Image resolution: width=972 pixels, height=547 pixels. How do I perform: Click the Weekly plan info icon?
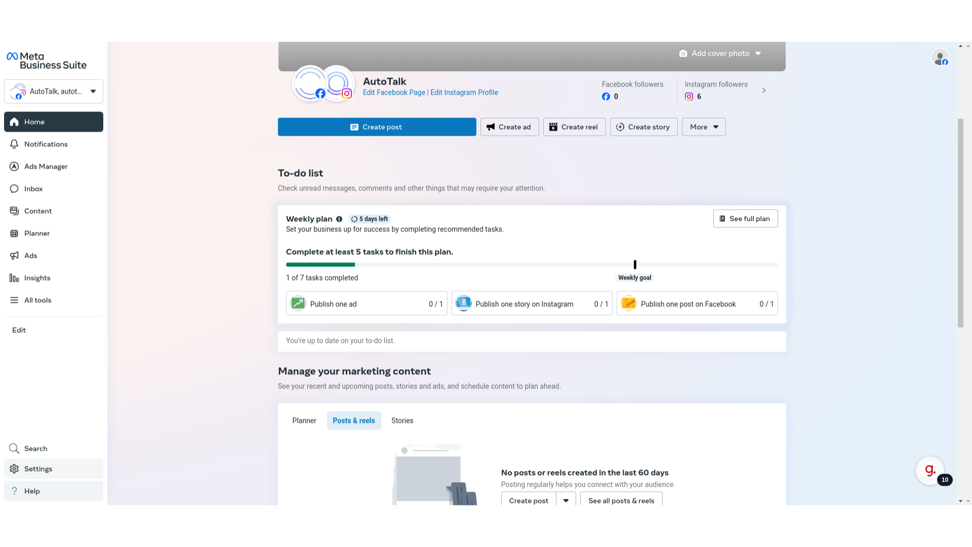click(339, 219)
